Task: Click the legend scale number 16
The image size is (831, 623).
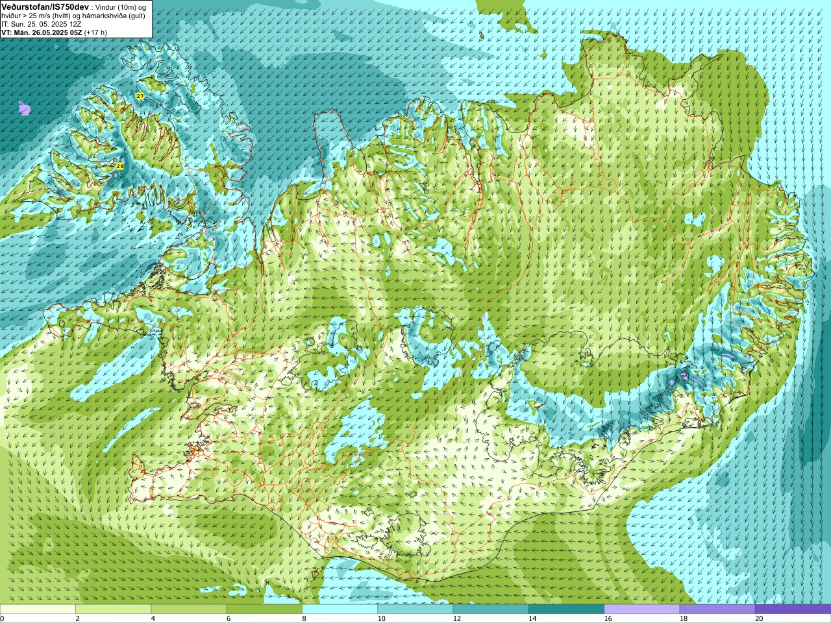Action: click(608, 618)
